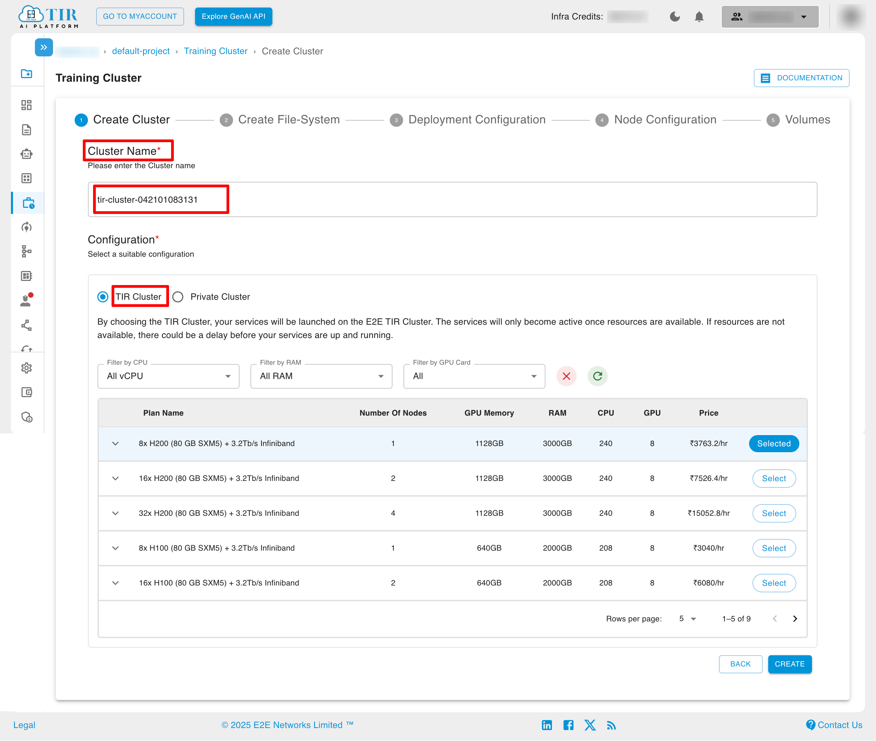Screen dimensions: 876x741
Task: Go to Node Configuration step
Action: [656, 120]
